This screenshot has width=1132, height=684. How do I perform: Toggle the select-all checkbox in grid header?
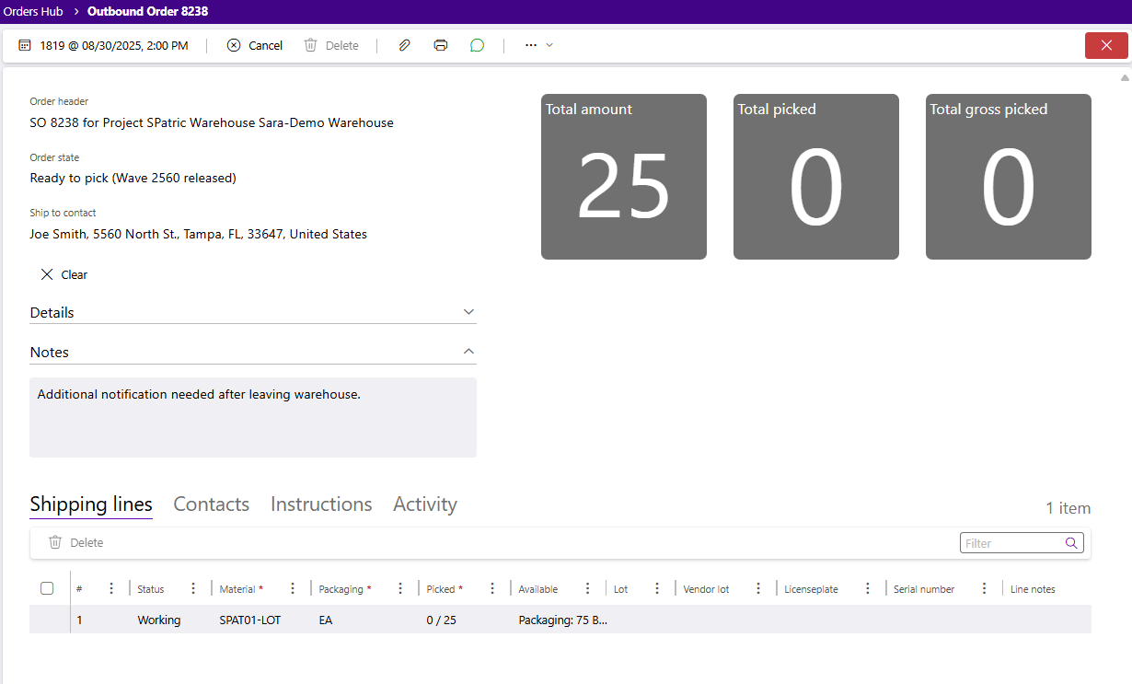click(47, 589)
